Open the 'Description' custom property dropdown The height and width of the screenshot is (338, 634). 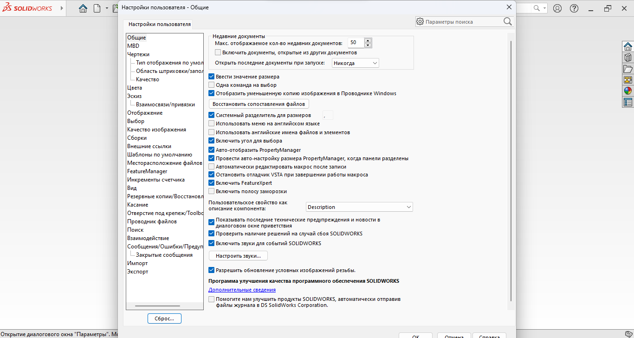coord(359,207)
